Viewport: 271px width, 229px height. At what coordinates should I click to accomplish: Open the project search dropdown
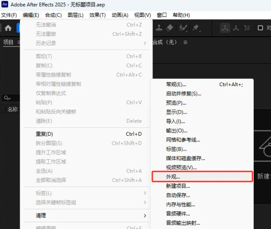click(7, 98)
